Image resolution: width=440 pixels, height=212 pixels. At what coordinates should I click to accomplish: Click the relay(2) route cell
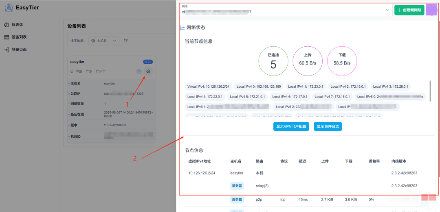(x=262, y=186)
